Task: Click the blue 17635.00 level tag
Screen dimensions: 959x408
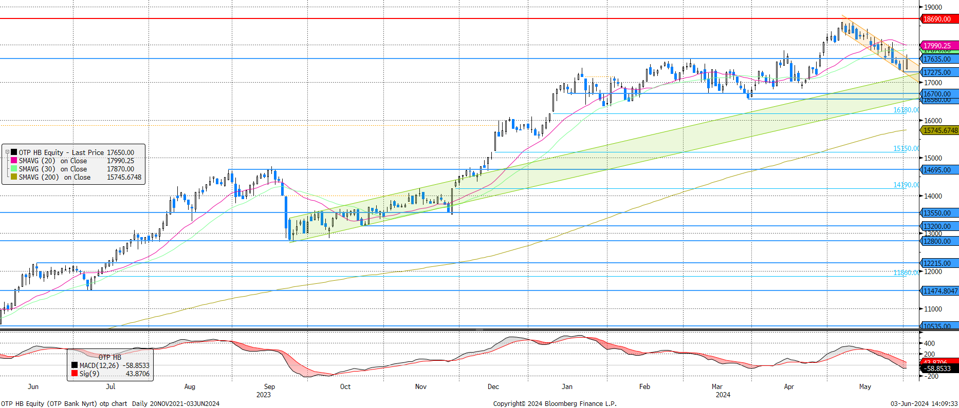Action: [x=940, y=59]
